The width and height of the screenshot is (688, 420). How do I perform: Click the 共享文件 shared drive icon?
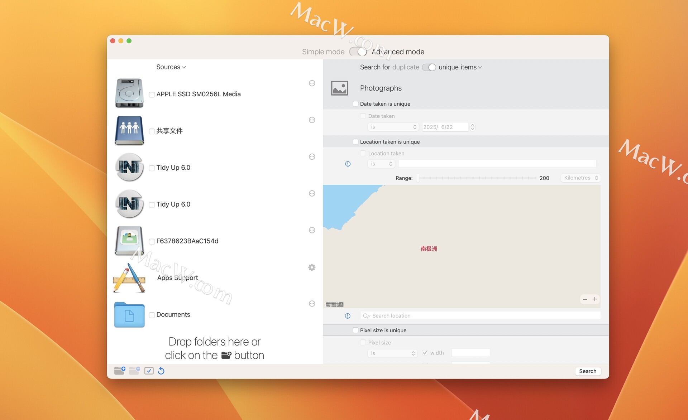(129, 130)
